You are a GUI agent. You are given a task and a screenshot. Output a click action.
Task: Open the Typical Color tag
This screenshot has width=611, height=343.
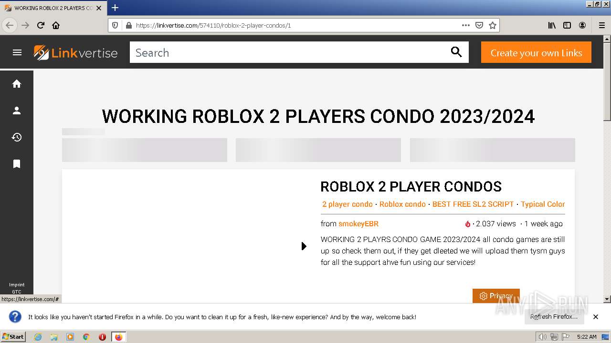click(543, 204)
